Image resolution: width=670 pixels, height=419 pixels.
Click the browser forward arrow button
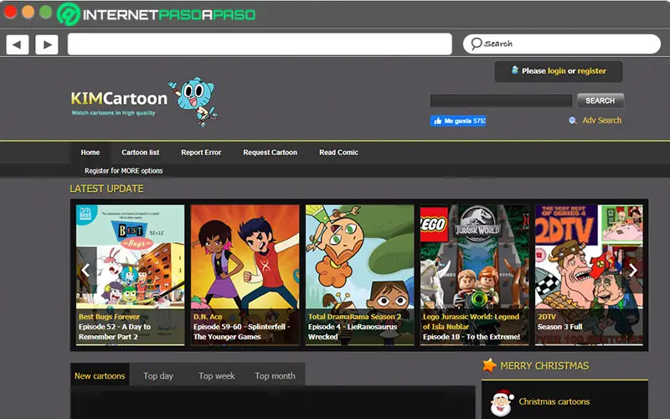(x=47, y=44)
